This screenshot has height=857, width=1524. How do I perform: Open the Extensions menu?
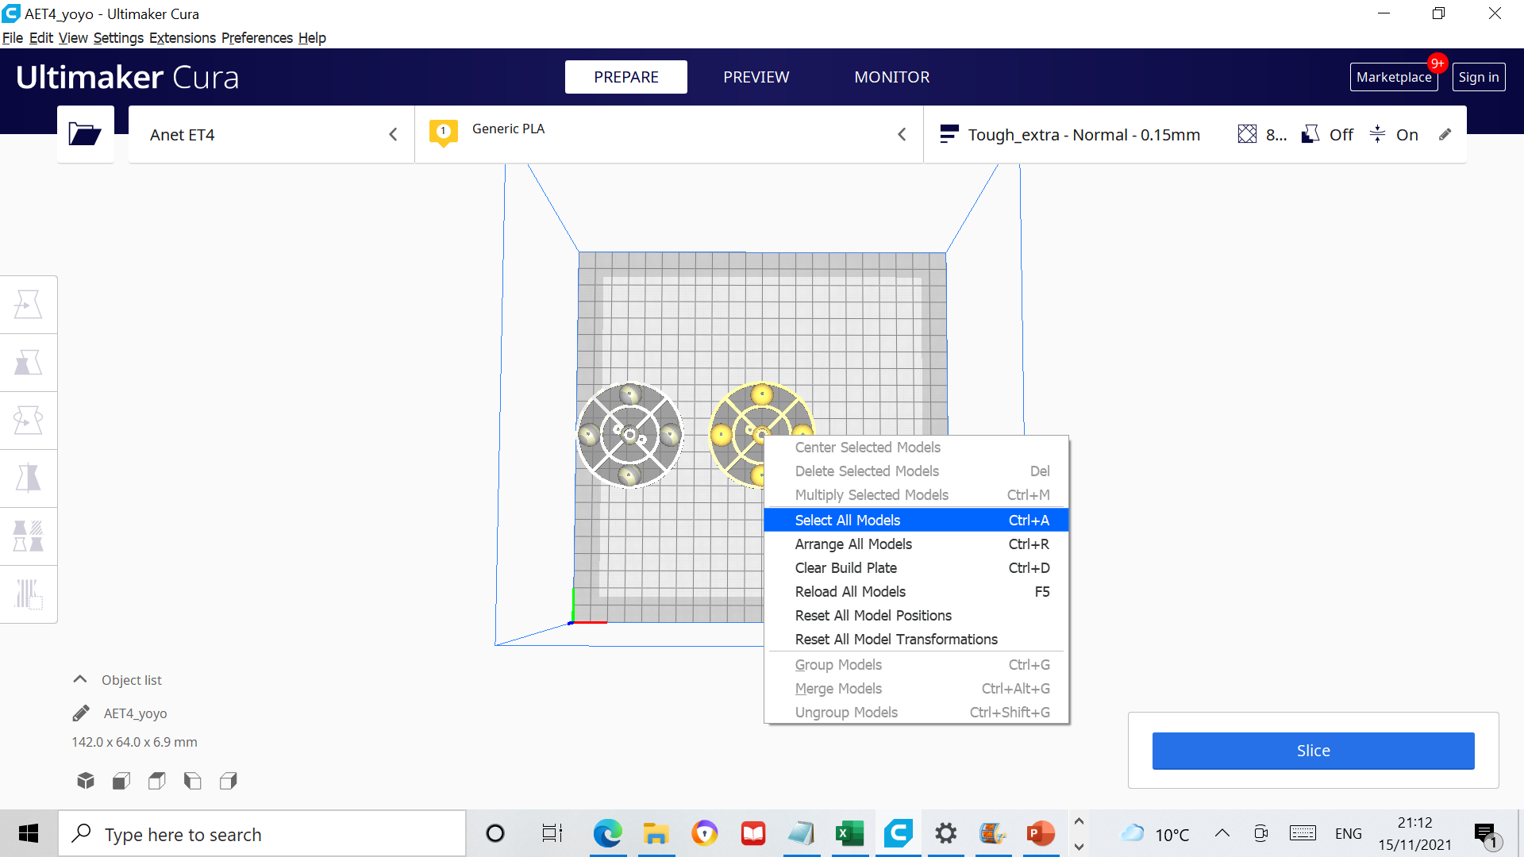coord(183,37)
